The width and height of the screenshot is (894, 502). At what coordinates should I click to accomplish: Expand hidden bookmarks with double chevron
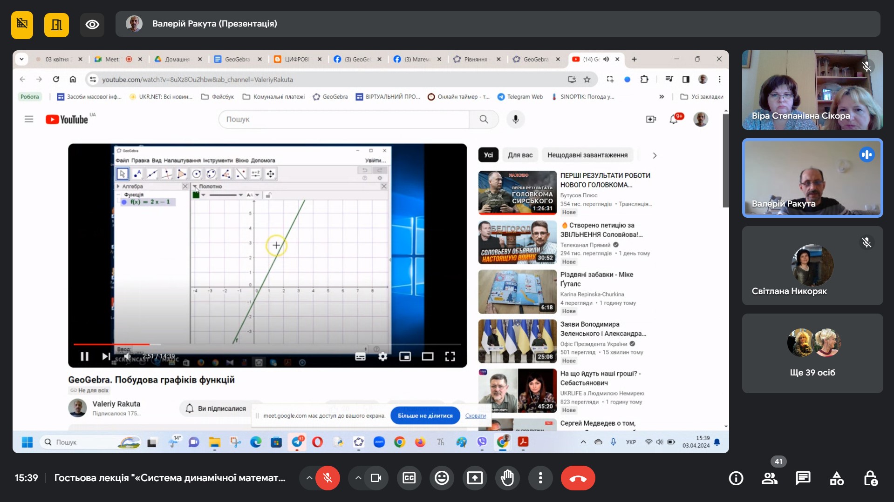(662, 97)
